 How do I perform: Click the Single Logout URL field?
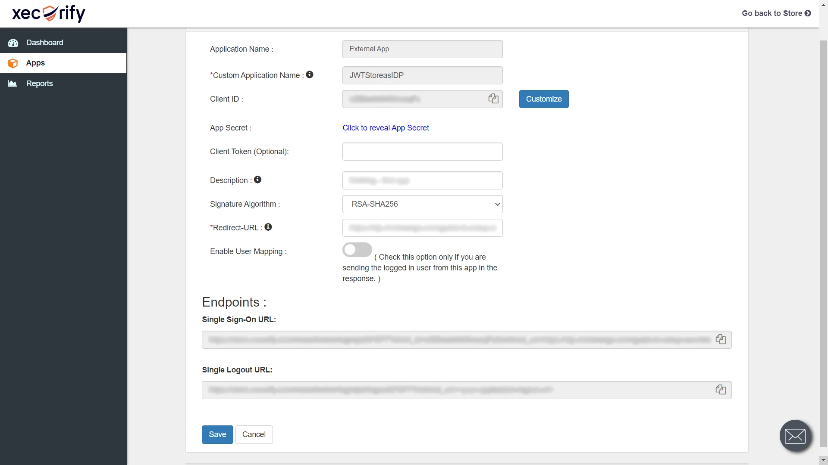(467, 390)
